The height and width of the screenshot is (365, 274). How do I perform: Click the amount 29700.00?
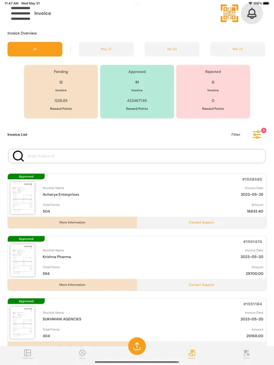(254, 274)
